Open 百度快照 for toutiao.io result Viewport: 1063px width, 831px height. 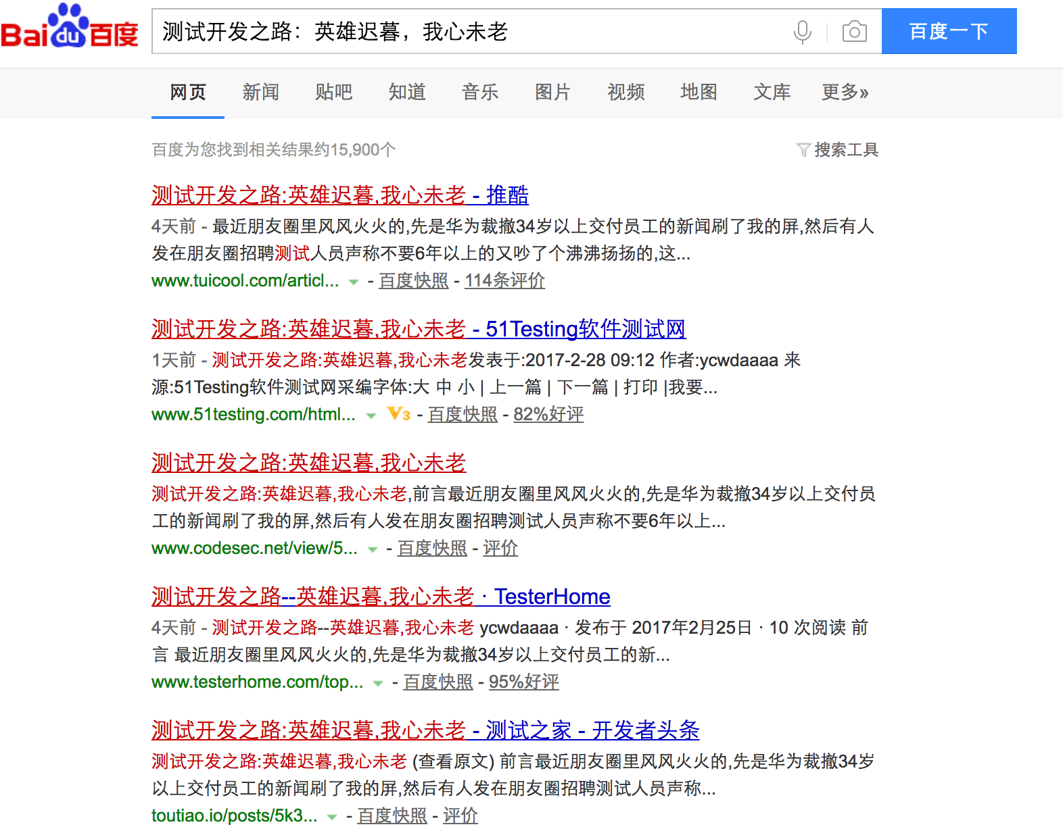(x=392, y=815)
